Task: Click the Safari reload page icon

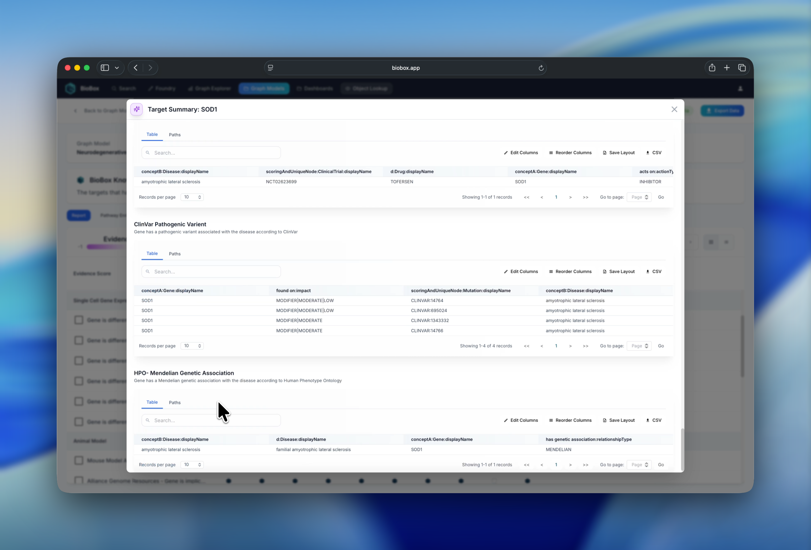Action: click(x=541, y=68)
